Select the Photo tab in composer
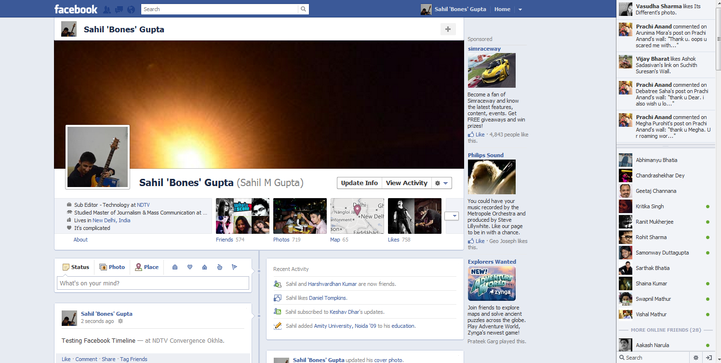This screenshot has width=721, height=363. (112, 267)
